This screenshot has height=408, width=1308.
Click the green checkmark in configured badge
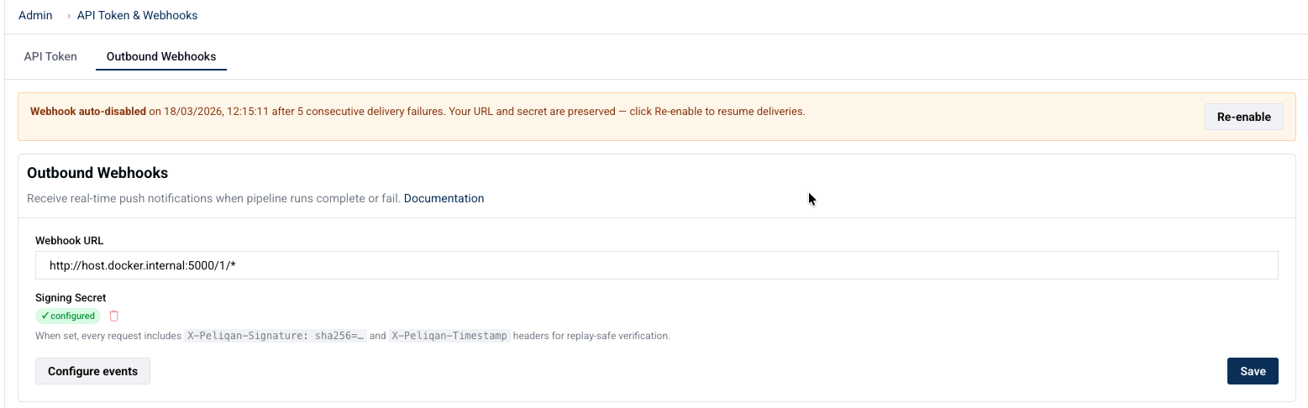pyautogui.click(x=45, y=316)
